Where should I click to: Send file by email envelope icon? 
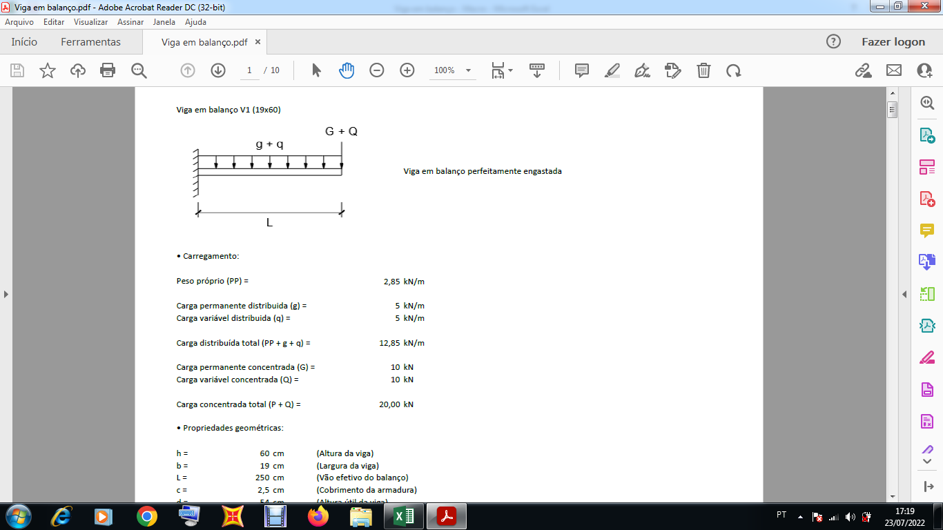point(894,70)
